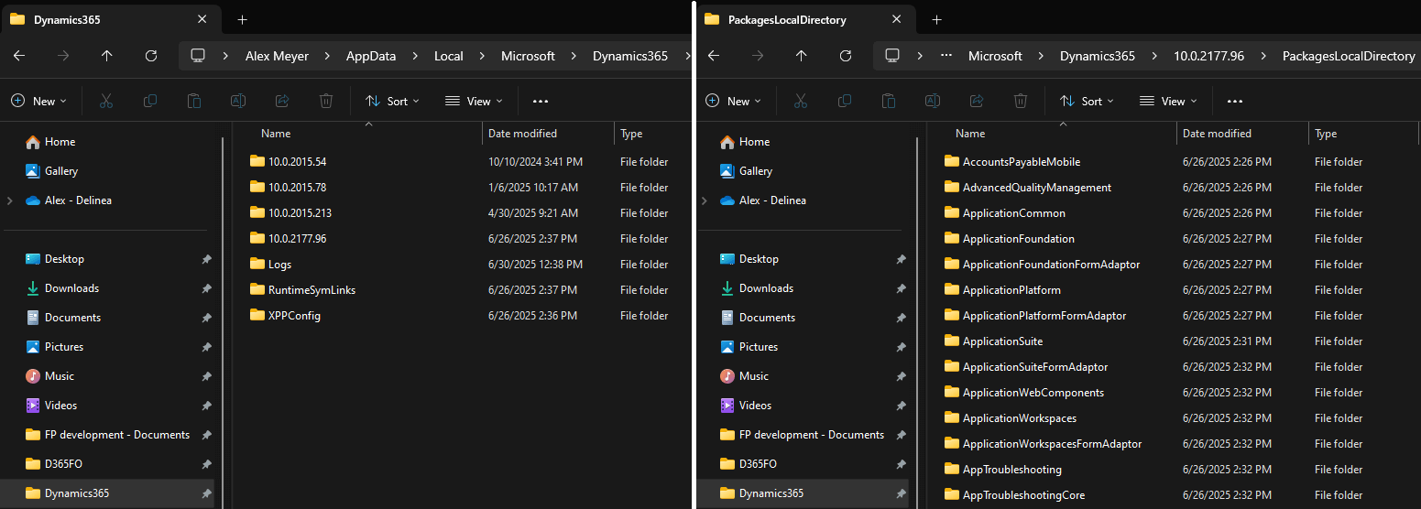Go up one folder in PackagesLocalDirectory window
1421x509 pixels.
(x=802, y=56)
